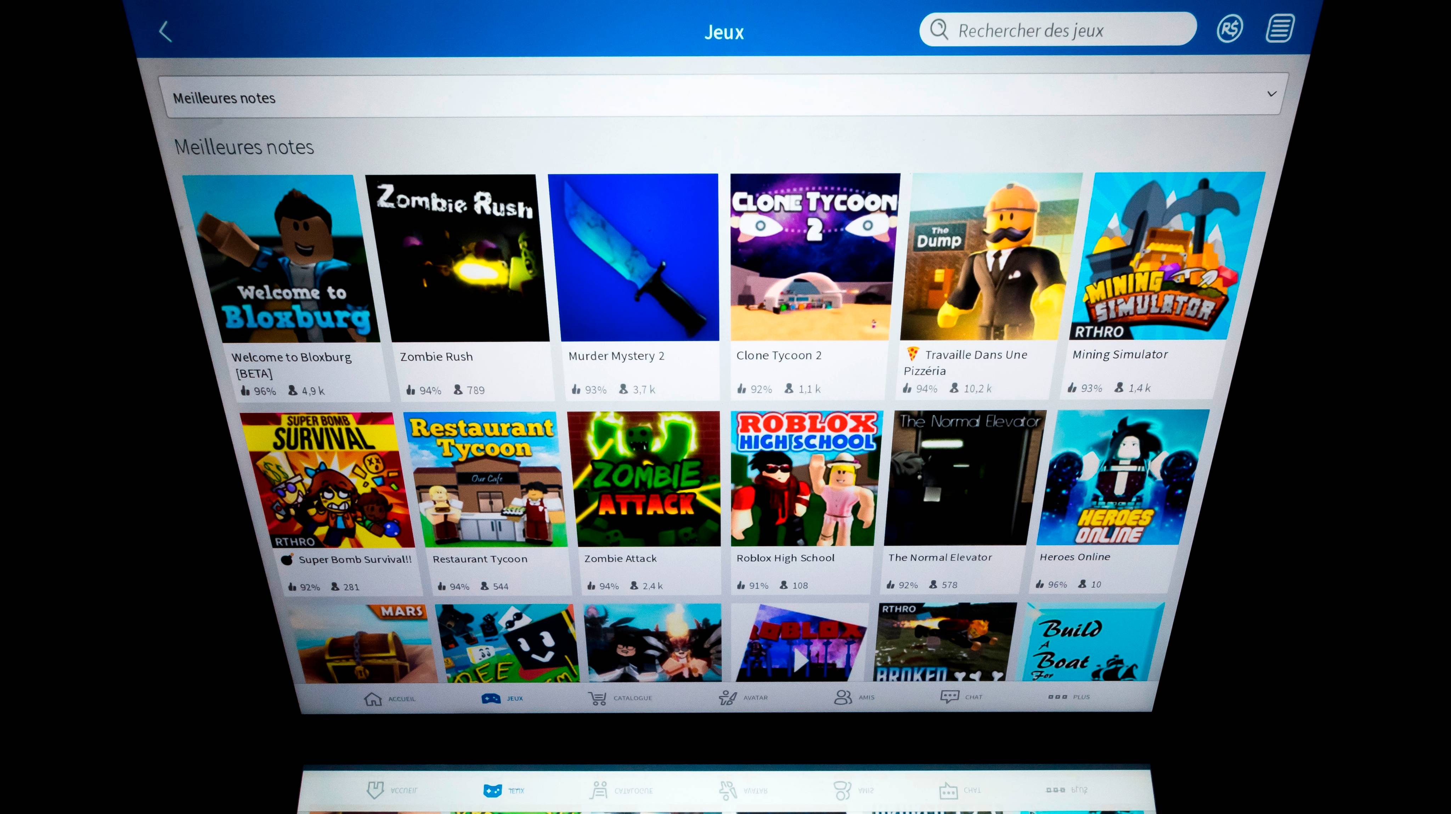Click the 281 players count
Screen dimensions: 1451x814
point(351,587)
